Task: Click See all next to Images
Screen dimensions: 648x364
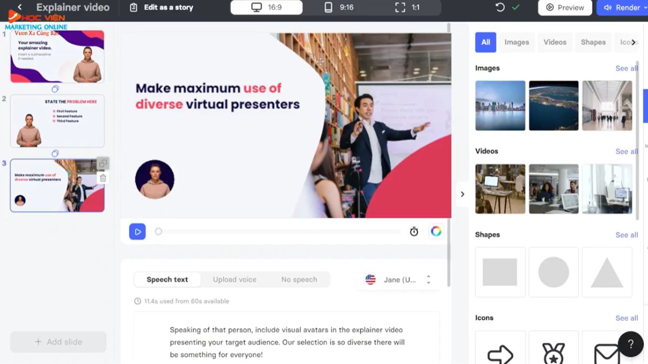Action: click(x=626, y=68)
